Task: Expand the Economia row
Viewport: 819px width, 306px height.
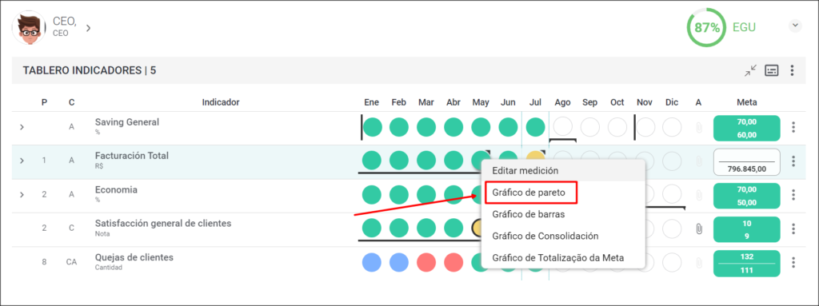Action: [x=22, y=194]
